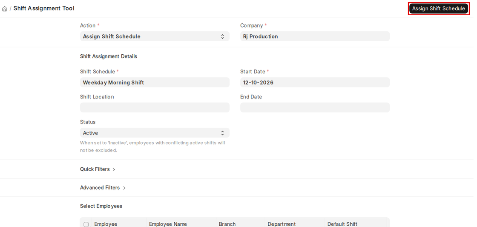This screenshot has height=227, width=477.
Task: Click the Shift Schedule field
Action: [155, 82]
